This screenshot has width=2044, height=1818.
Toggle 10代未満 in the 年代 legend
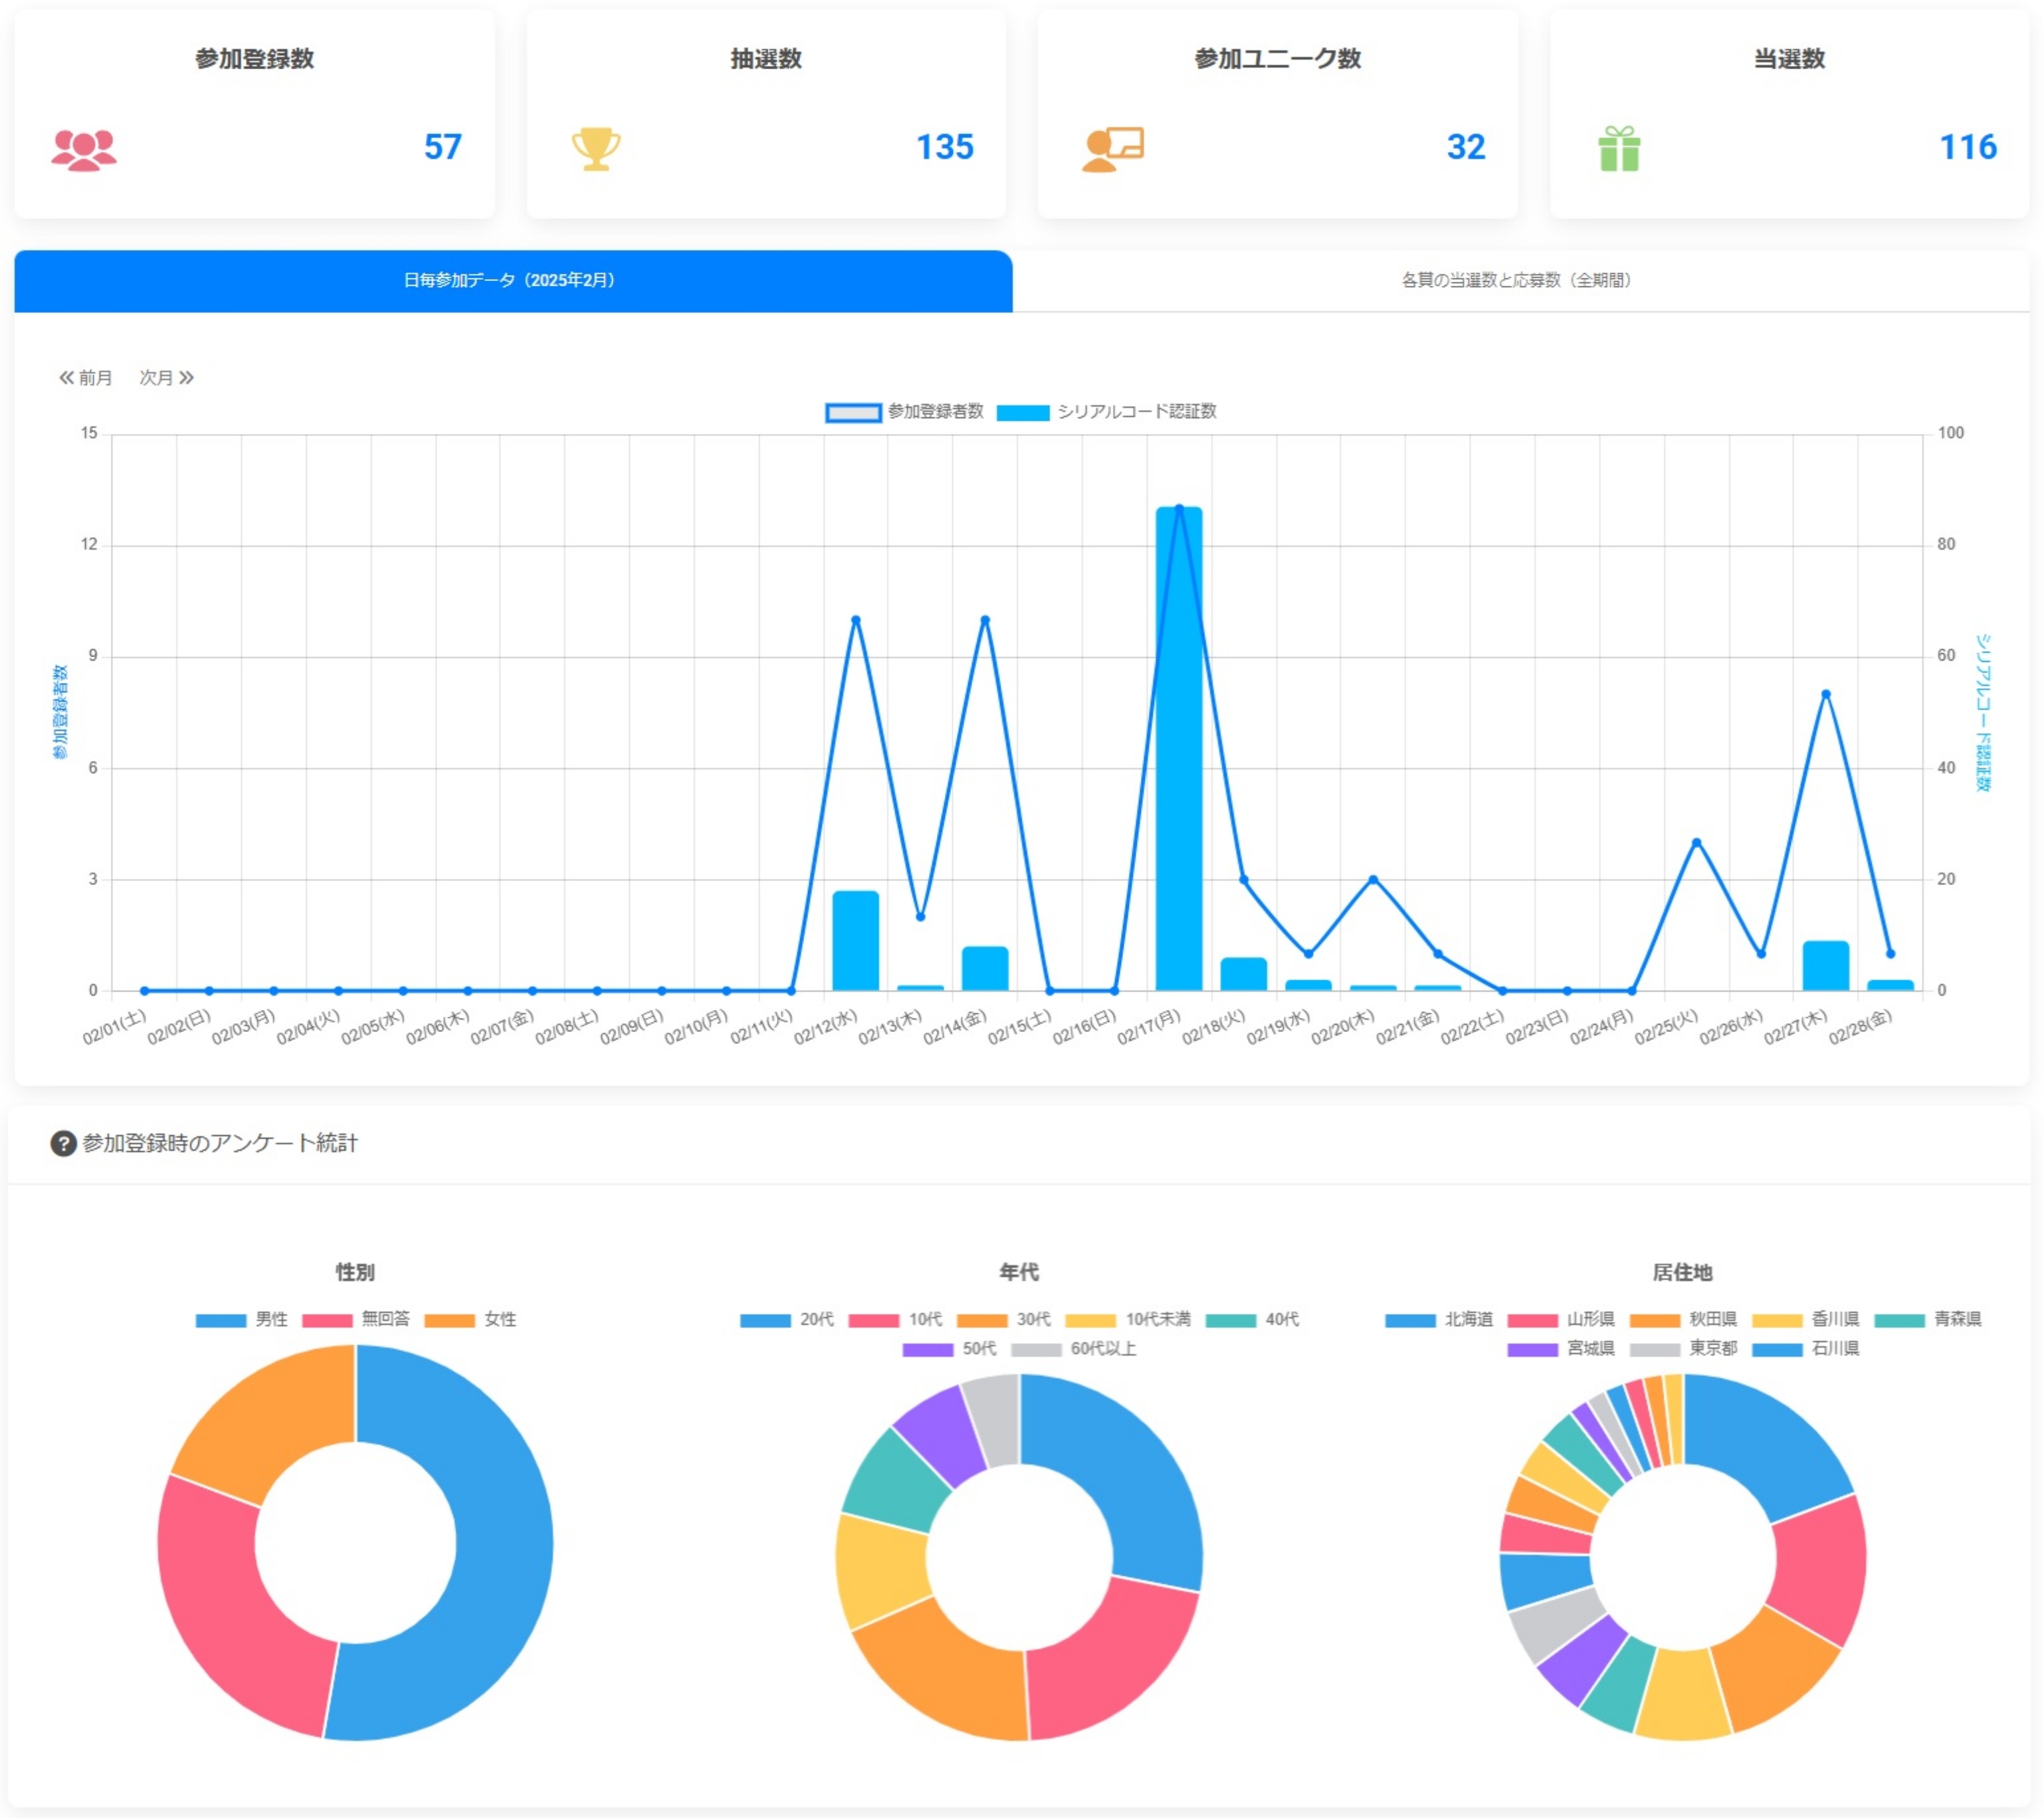pyautogui.click(x=1128, y=1320)
